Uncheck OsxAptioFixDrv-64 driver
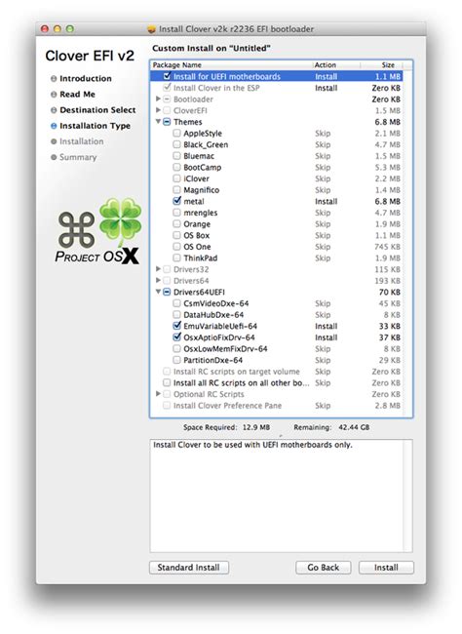Viewport: 462px width, 634px height. (x=176, y=337)
